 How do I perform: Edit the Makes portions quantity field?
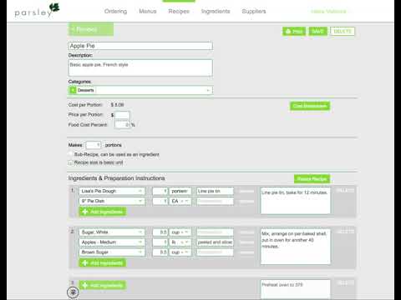[94, 145]
